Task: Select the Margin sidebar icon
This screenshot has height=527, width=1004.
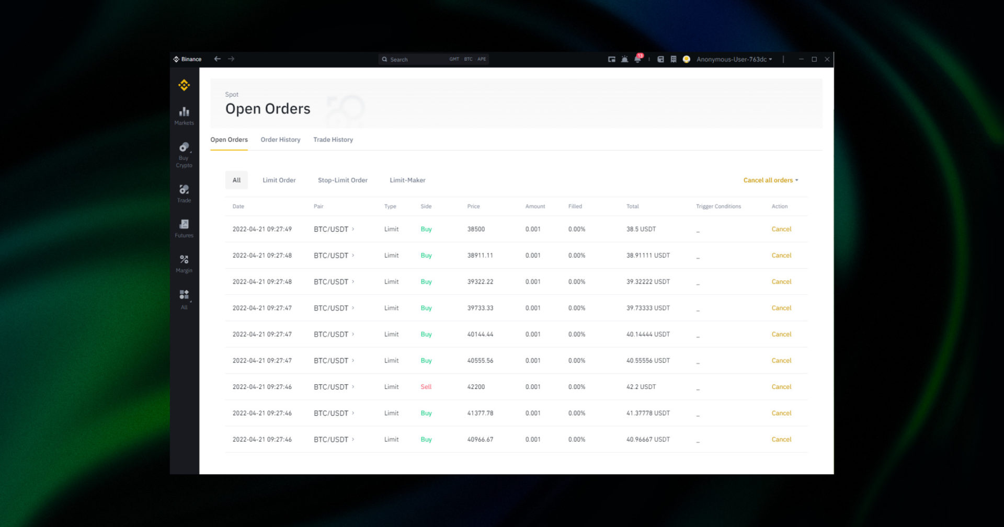Action: pos(184,263)
